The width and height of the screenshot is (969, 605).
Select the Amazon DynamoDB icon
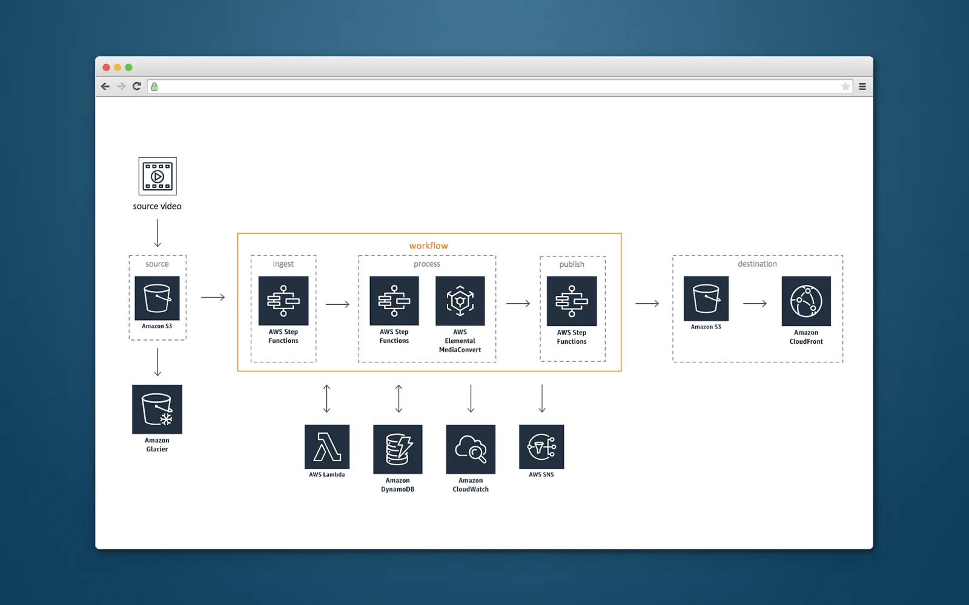click(x=398, y=449)
